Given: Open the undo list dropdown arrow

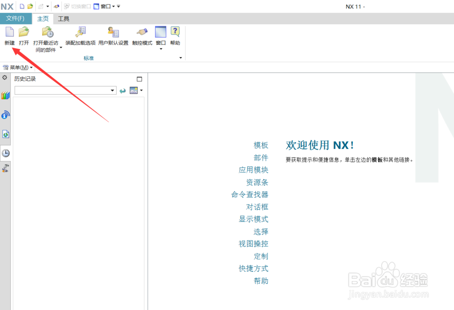Looking at the screenshot, I should 48,6.
